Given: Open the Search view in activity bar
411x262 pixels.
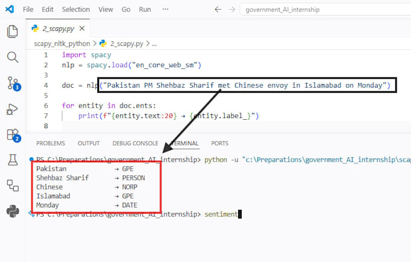Looking at the screenshot, I should 12,57.
